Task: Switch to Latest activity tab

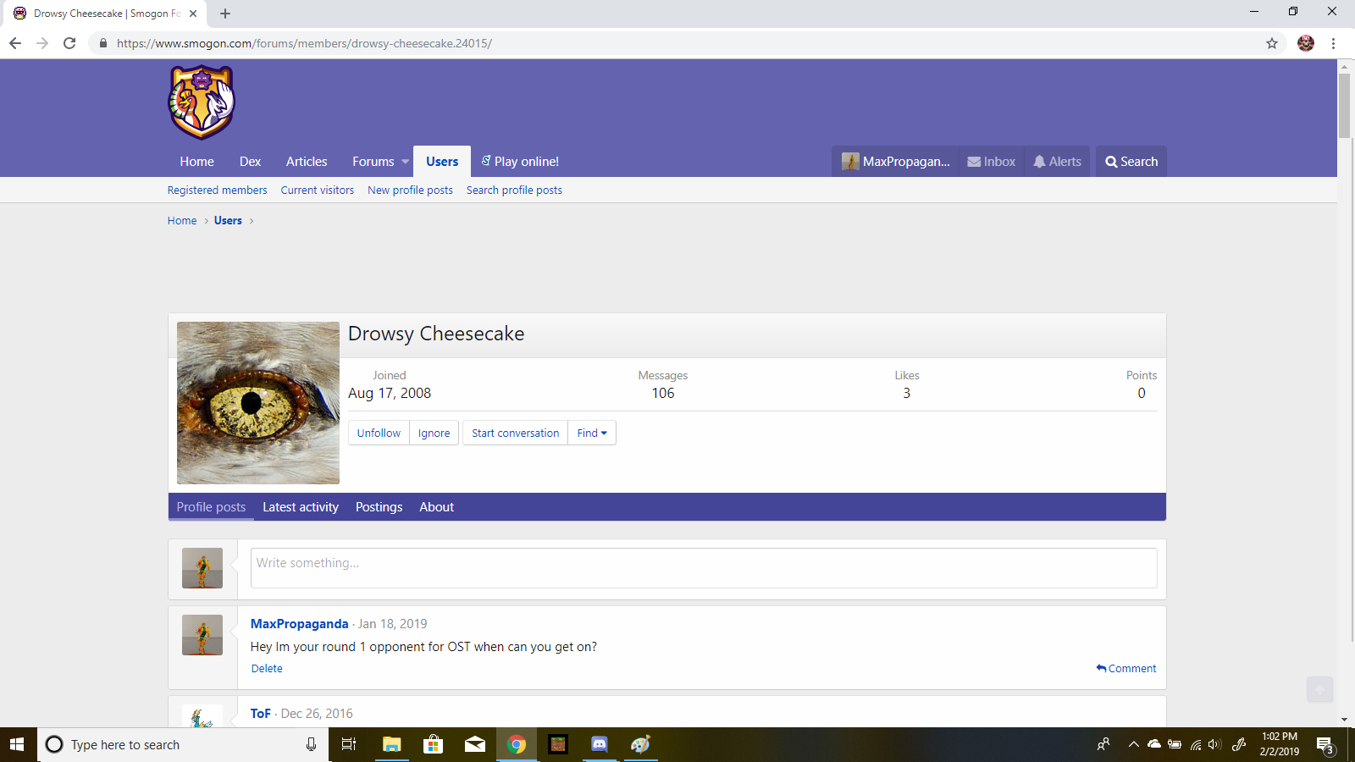Action: coord(300,507)
